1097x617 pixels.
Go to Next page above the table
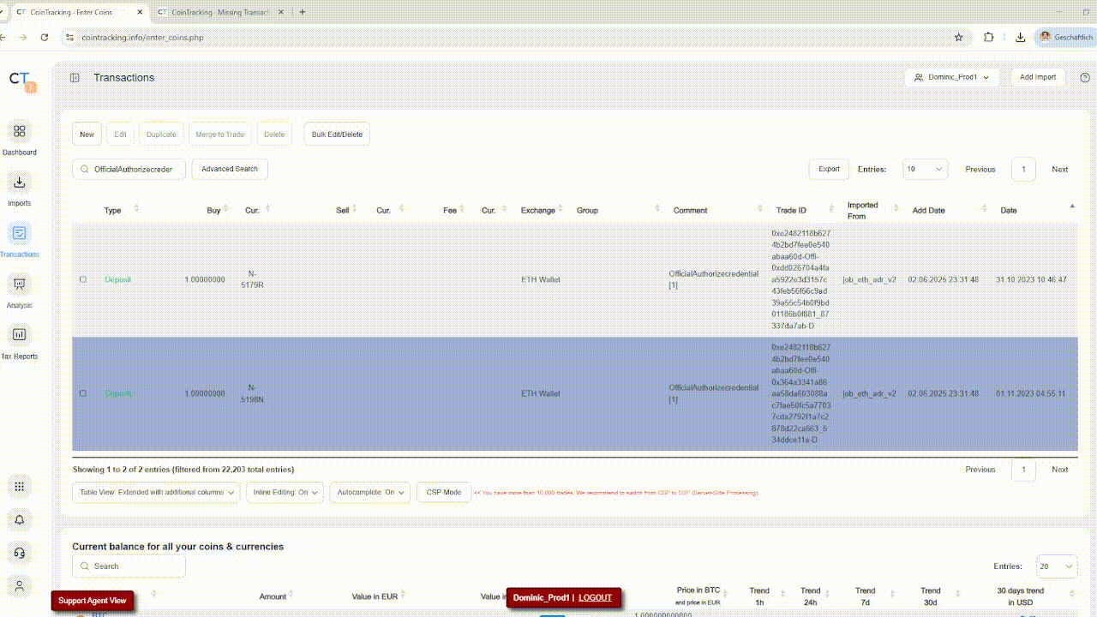click(x=1060, y=169)
